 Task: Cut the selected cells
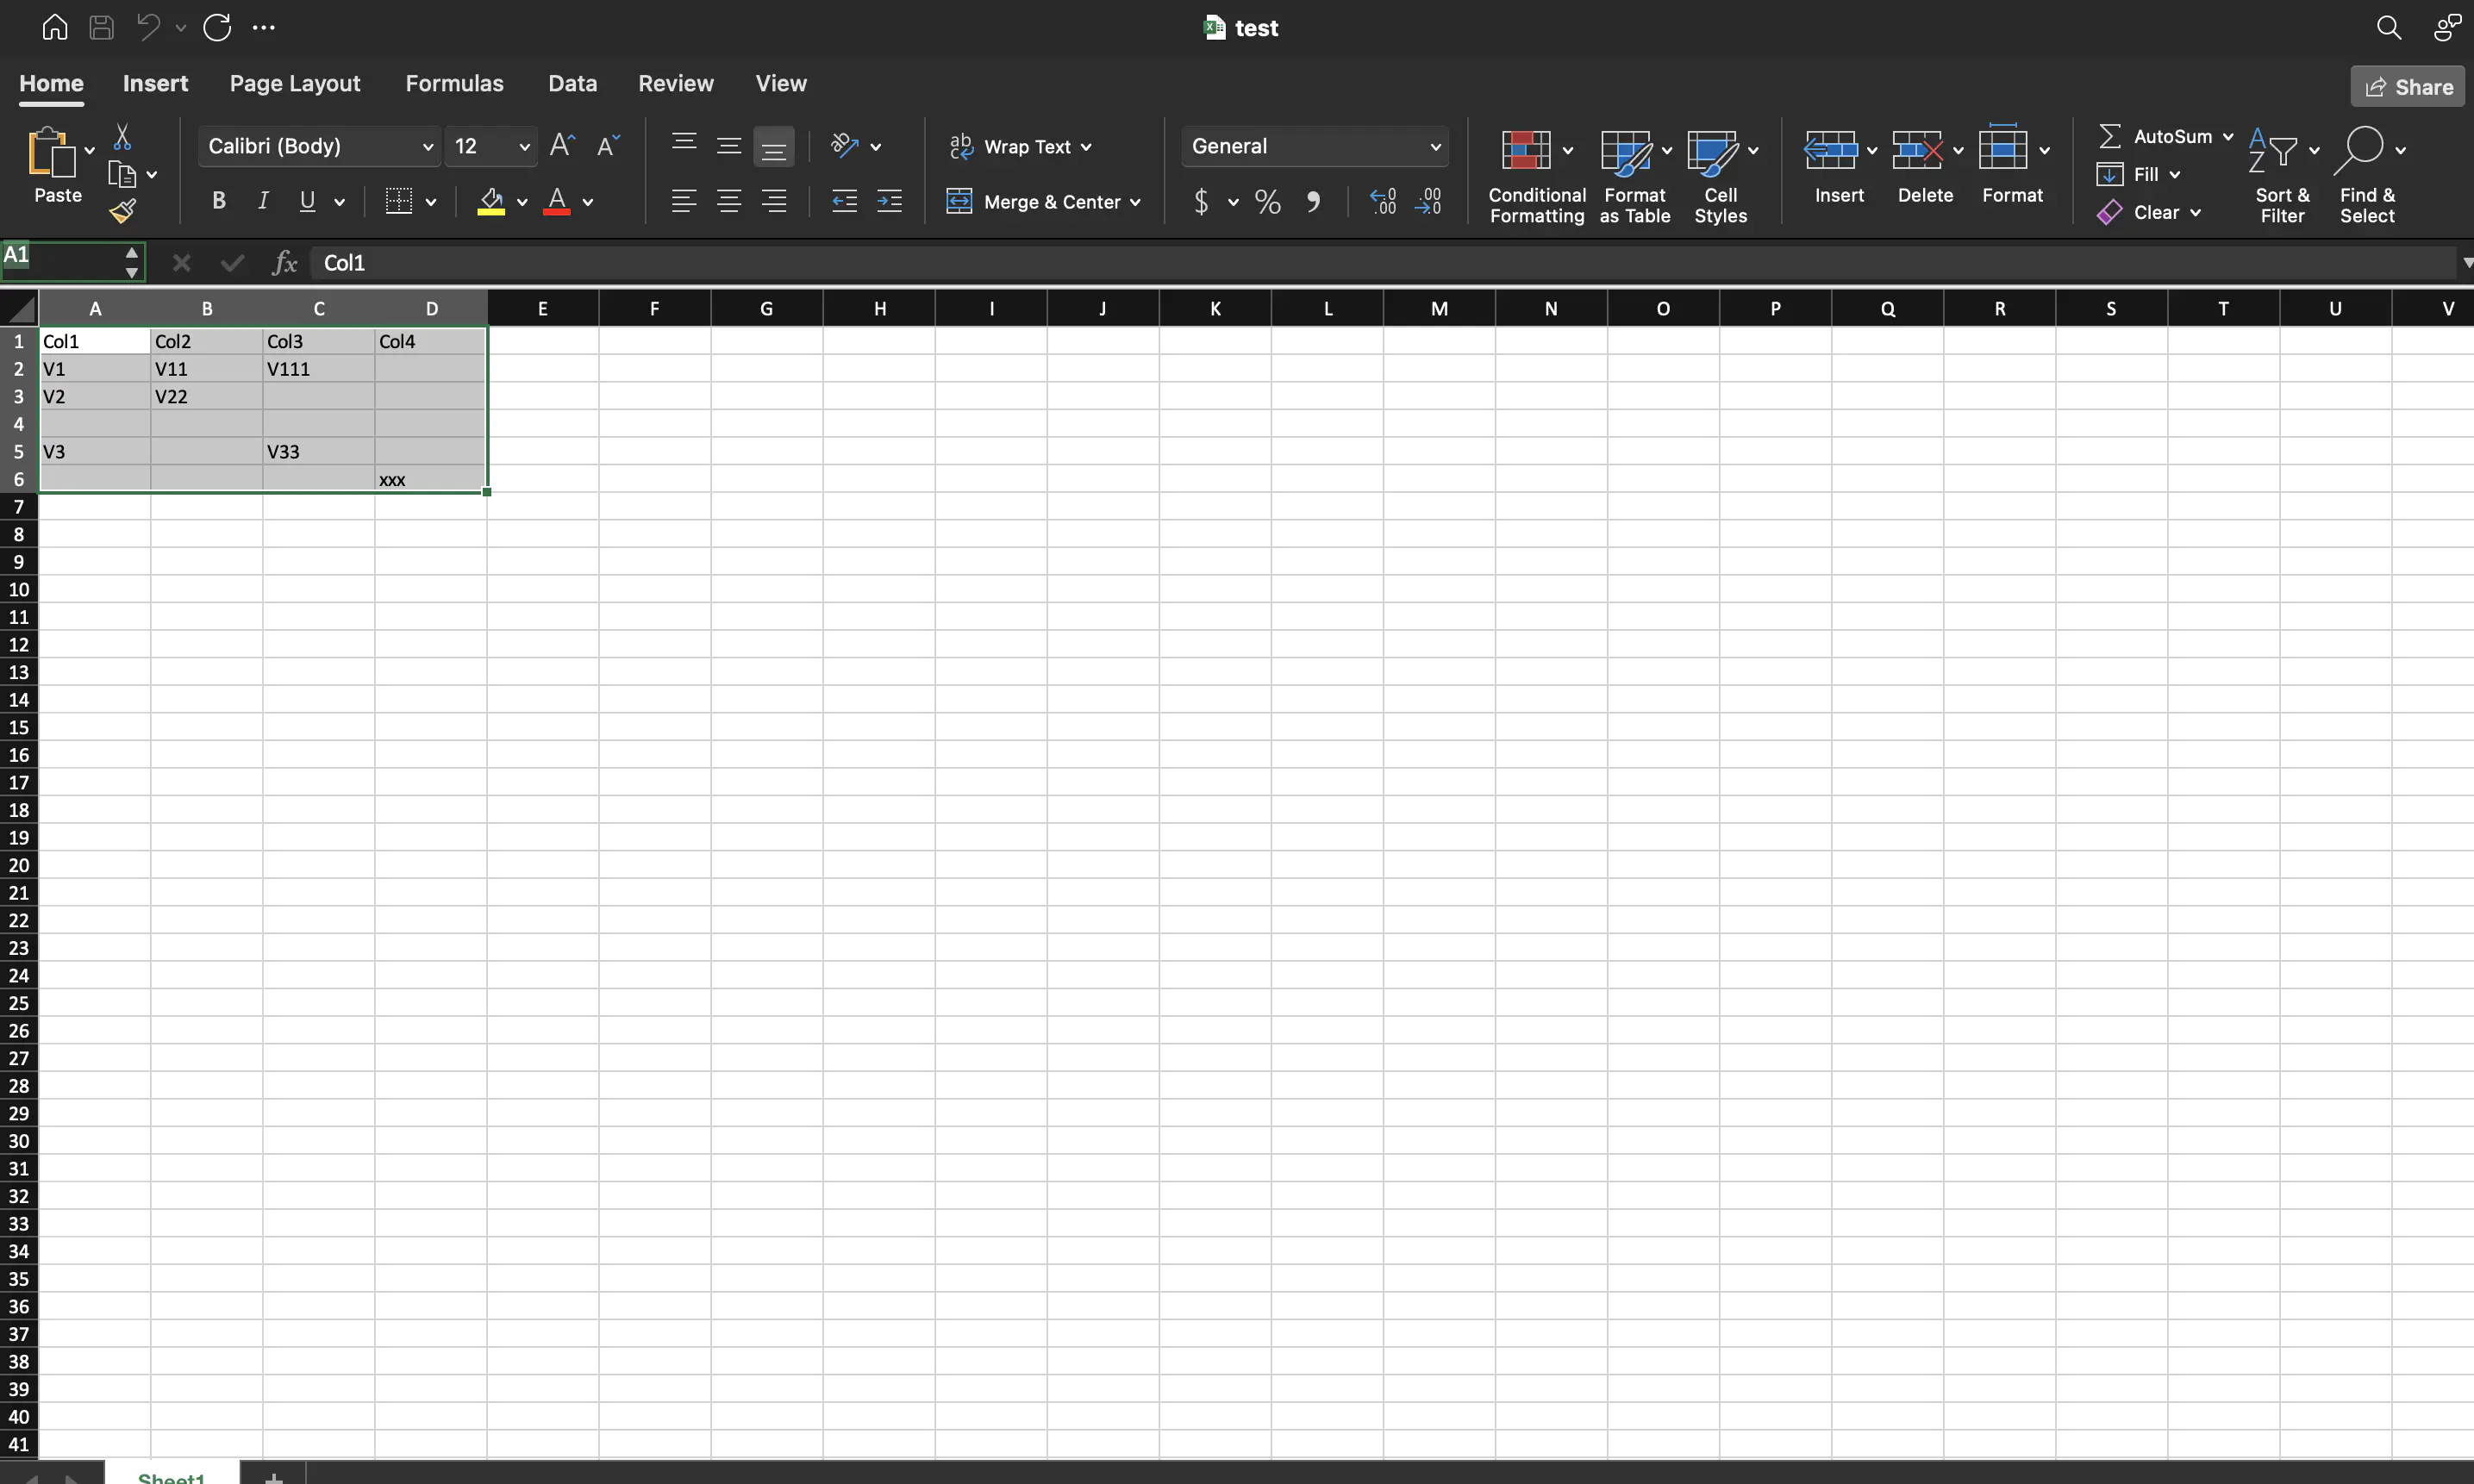click(x=122, y=136)
